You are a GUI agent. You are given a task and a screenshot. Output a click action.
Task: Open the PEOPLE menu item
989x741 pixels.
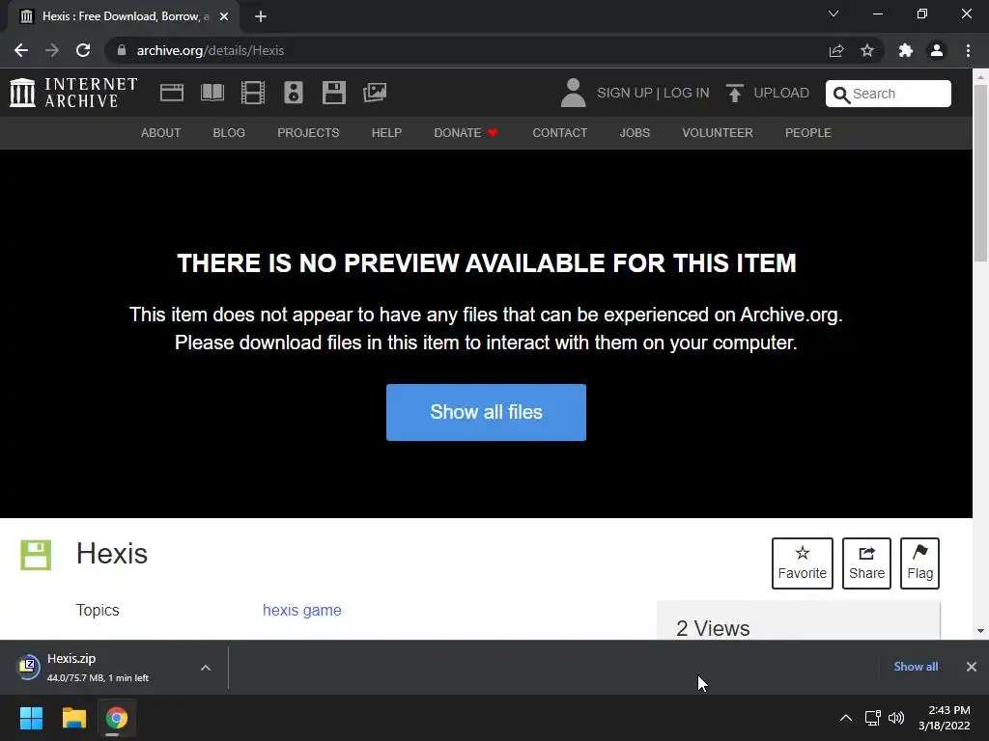tap(808, 133)
